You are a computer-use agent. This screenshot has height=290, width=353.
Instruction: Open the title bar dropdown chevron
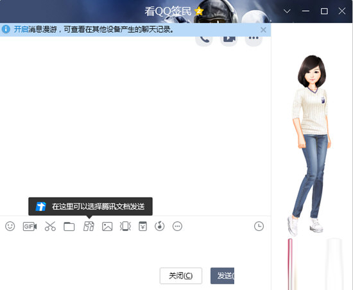pyautogui.click(x=287, y=11)
